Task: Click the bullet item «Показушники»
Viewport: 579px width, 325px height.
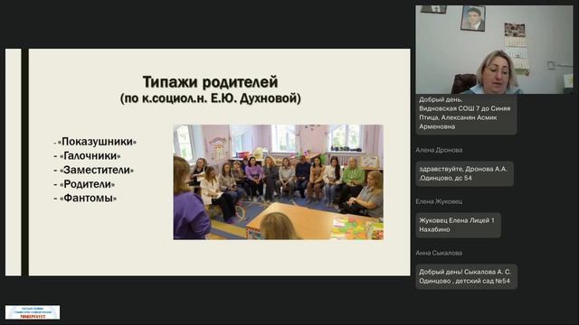Action: click(98, 142)
